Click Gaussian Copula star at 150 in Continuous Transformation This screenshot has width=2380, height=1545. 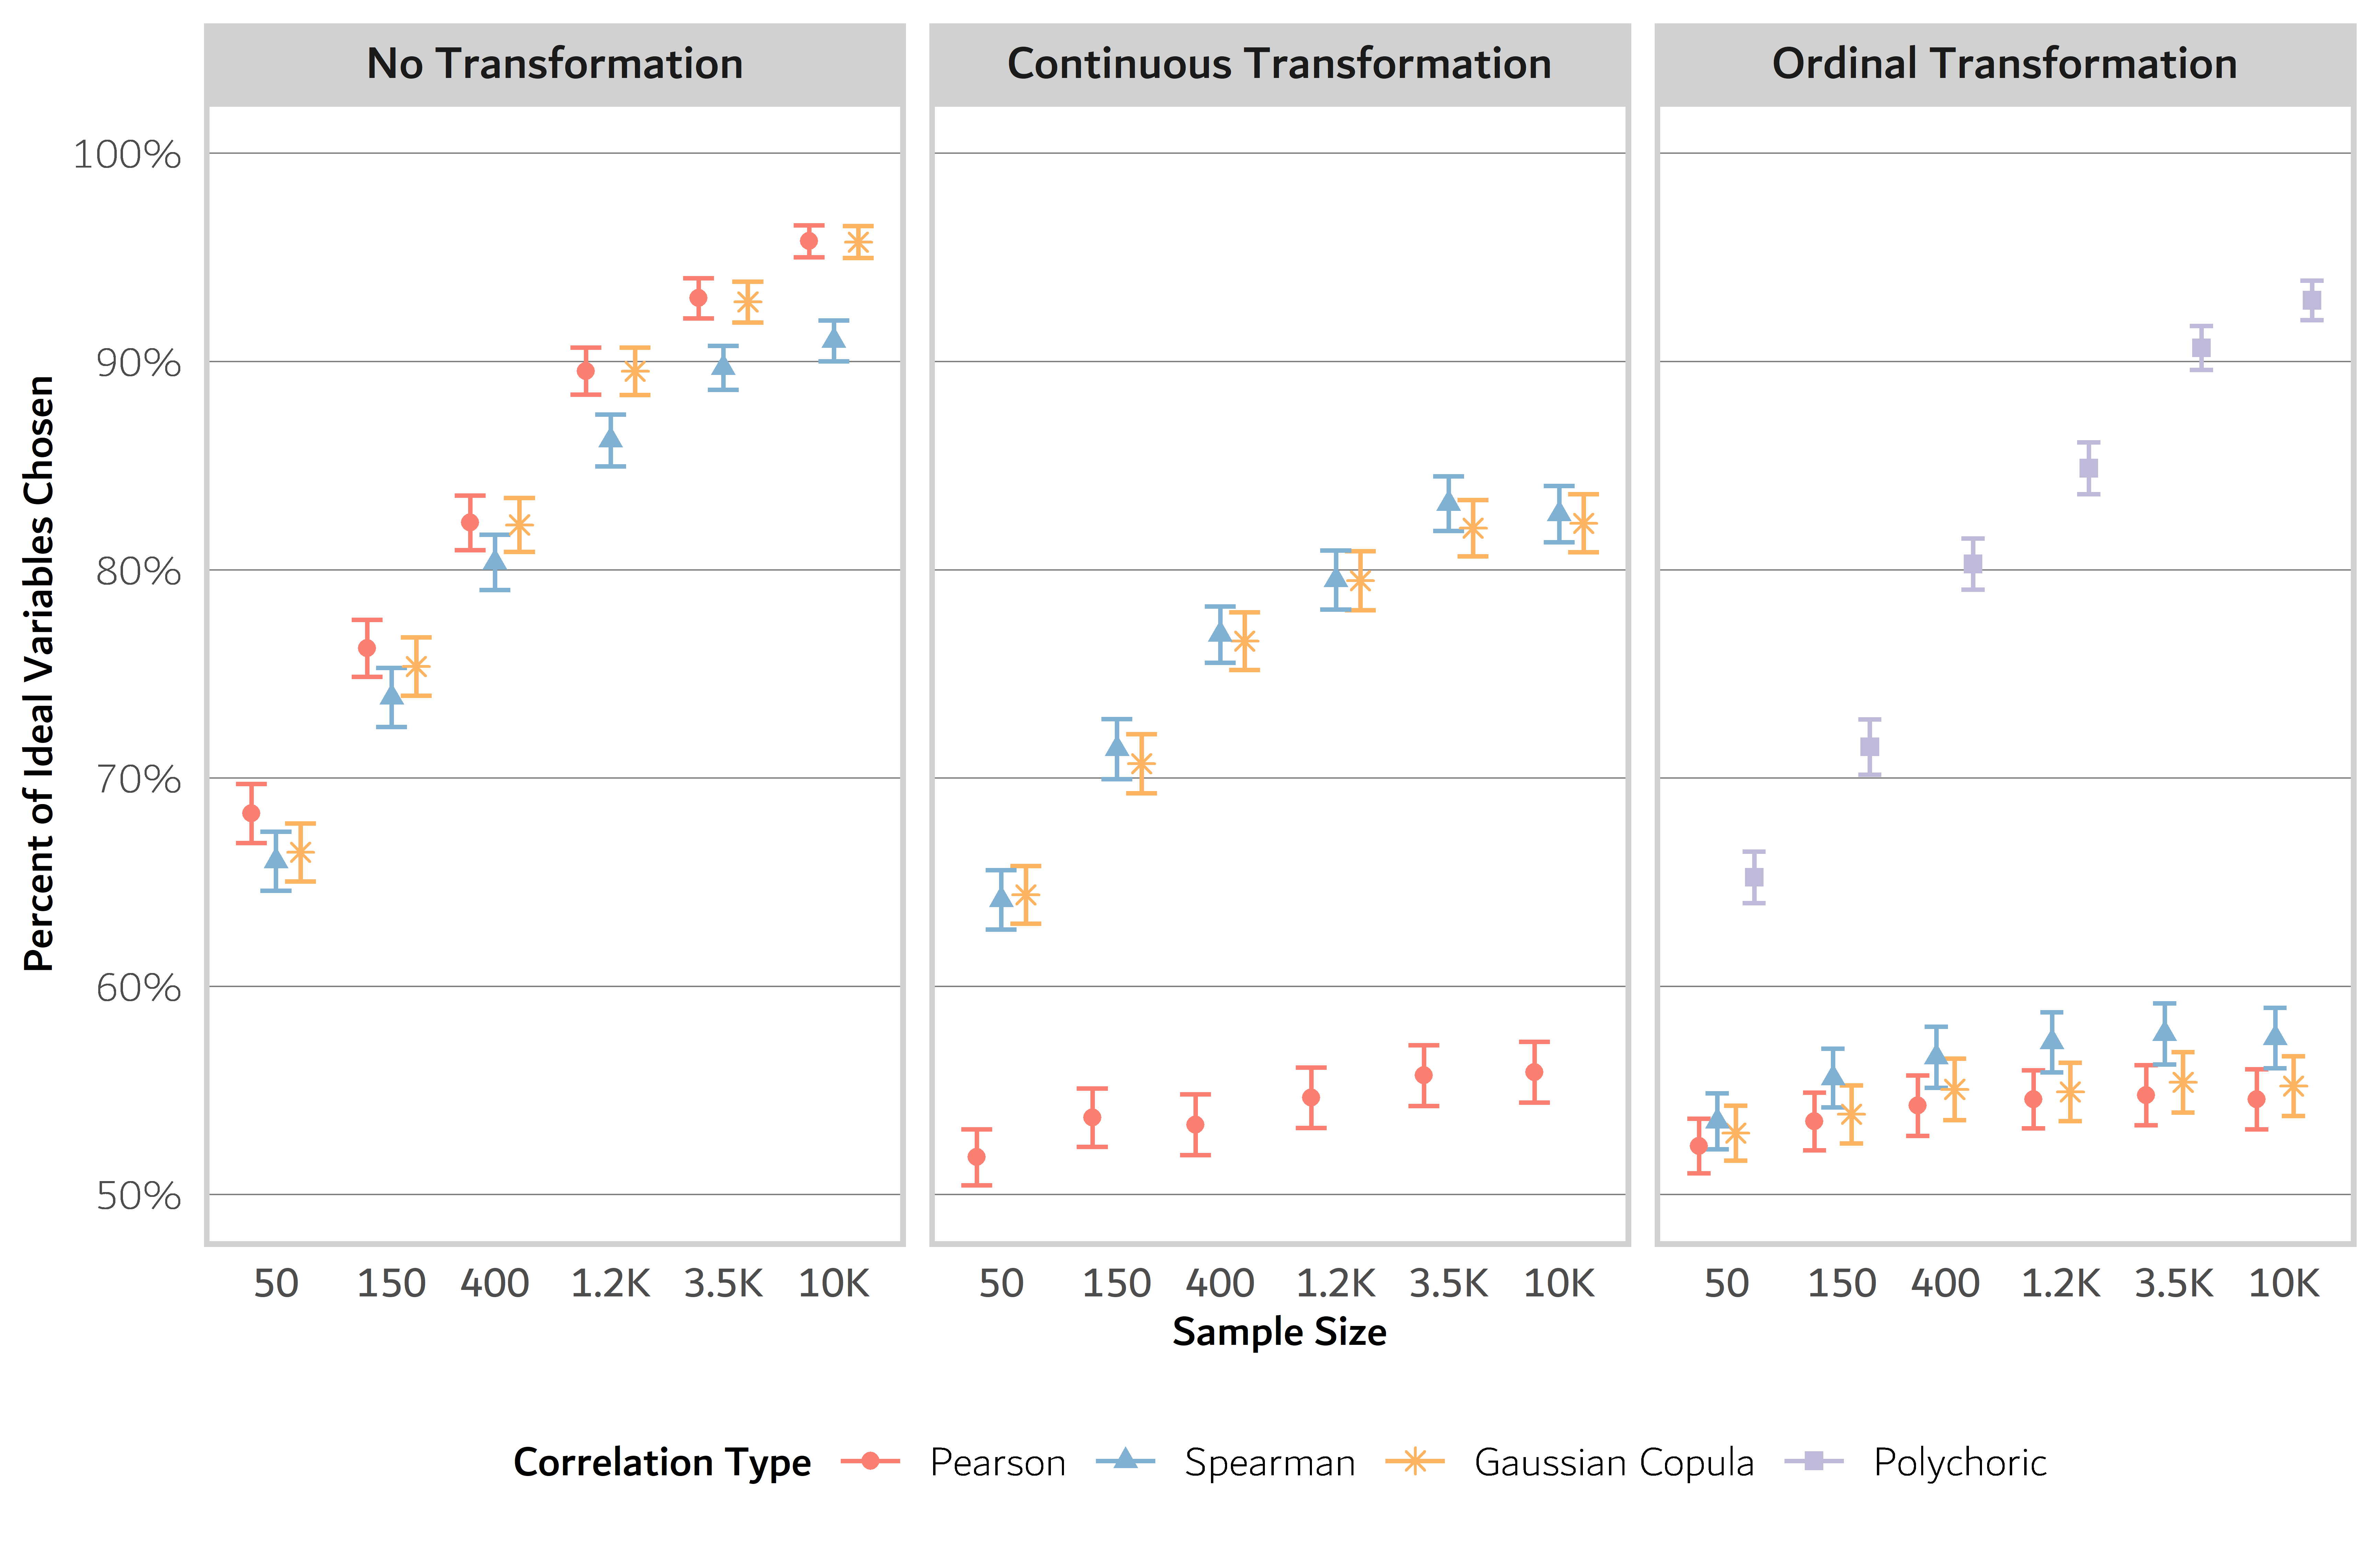pyautogui.click(x=1141, y=764)
